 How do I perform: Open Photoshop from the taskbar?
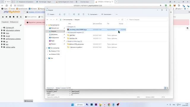tap(92, 105)
